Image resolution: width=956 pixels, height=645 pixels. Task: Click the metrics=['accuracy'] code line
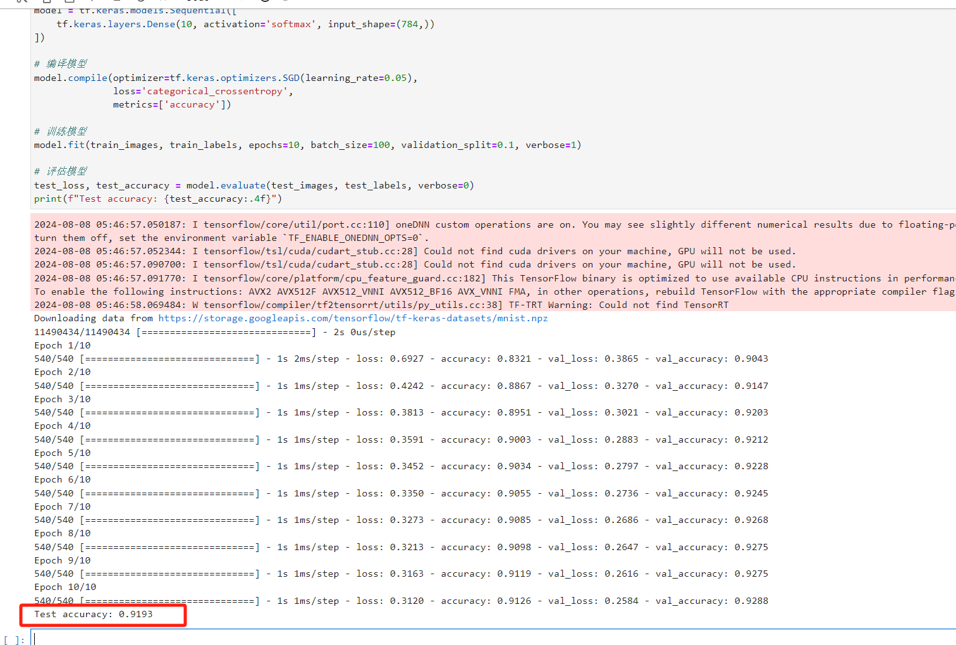pos(172,104)
